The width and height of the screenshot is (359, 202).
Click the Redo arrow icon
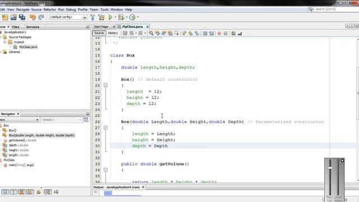(41, 17)
